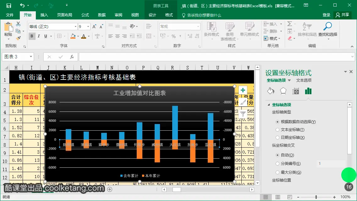Viewport: 357px width, 201px height.
Task: Open the Name Box dropdown arrow
Action: coord(31,57)
